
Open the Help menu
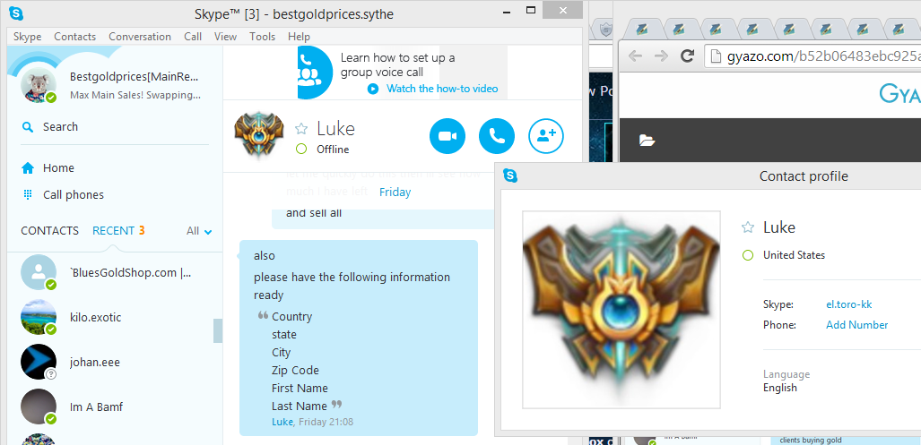pos(299,37)
